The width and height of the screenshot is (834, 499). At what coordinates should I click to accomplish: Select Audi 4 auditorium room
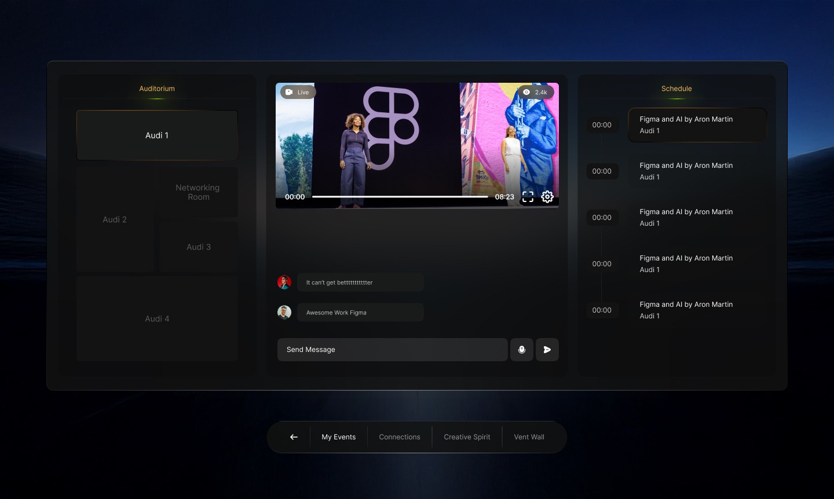(157, 319)
